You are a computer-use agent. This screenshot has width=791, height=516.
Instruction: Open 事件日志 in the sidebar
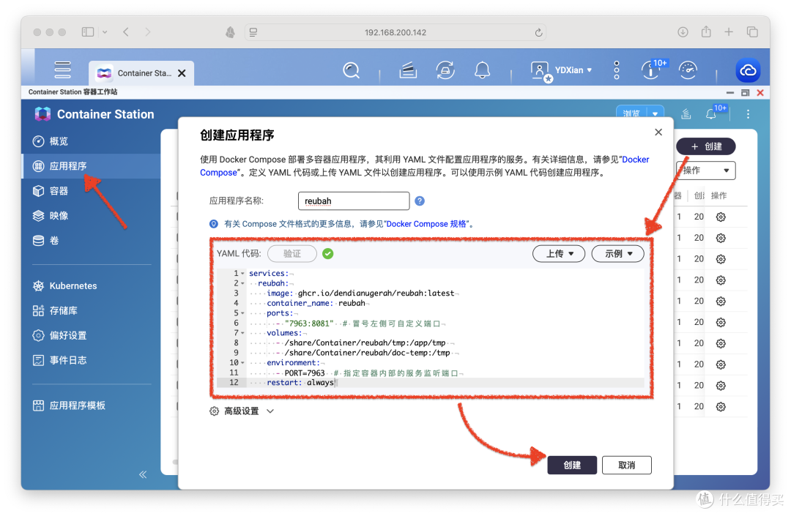pyautogui.click(x=91, y=360)
